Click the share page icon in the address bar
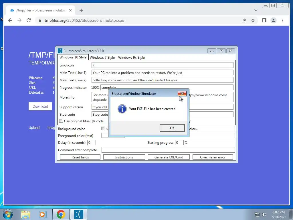 tap(244, 20)
